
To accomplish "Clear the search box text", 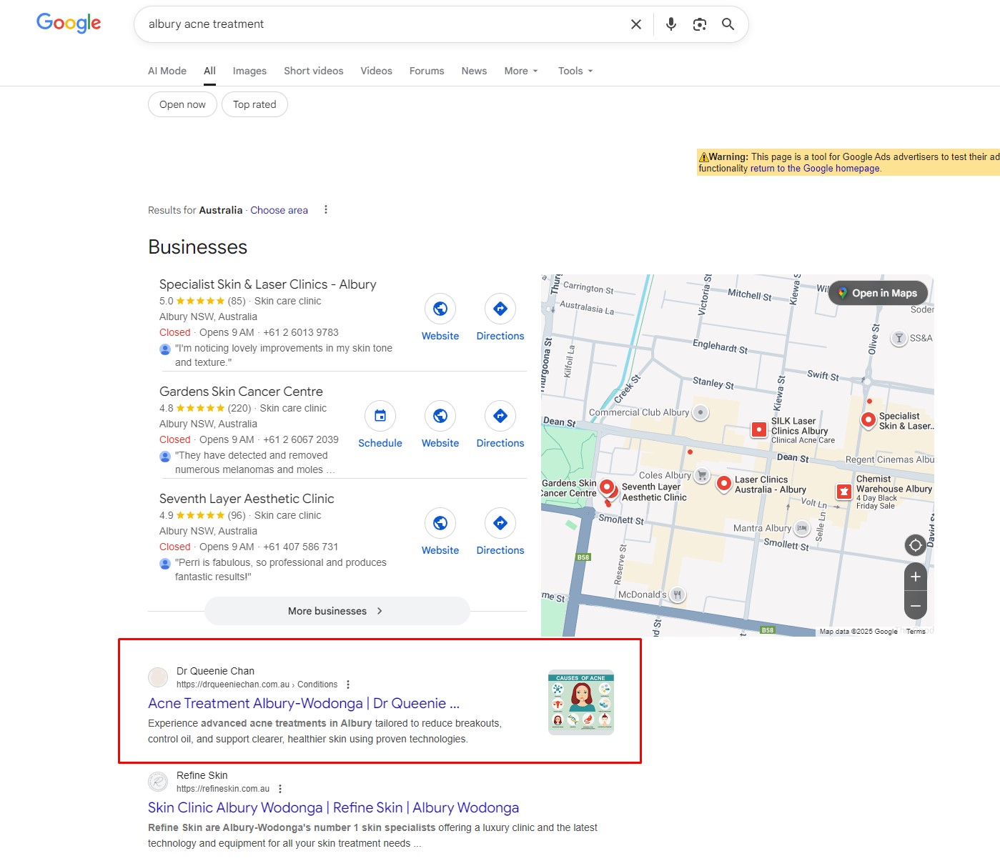I will click(635, 24).
